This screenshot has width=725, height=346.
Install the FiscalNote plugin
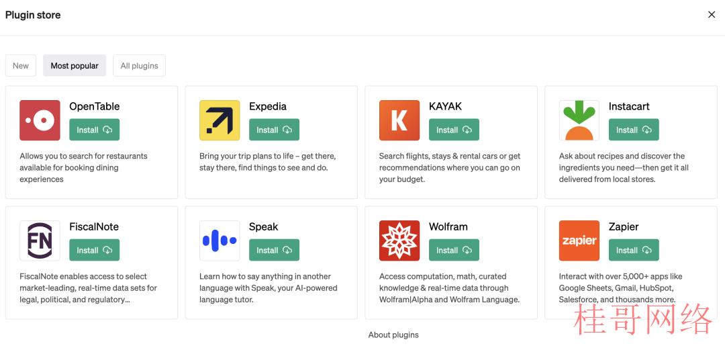coord(95,250)
